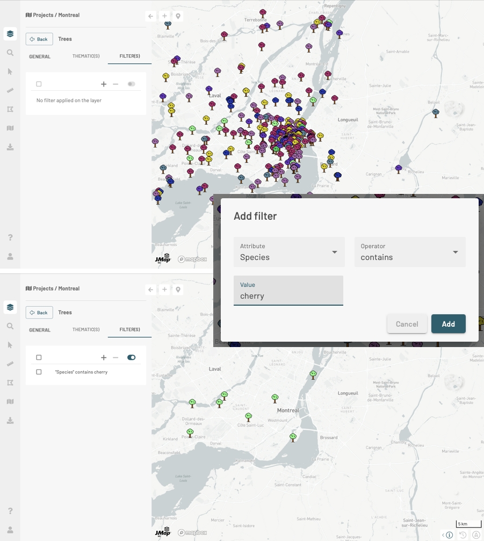Click the tree marker near the Richelieu label
Screen dimensions: 484x541
(399, 169)
